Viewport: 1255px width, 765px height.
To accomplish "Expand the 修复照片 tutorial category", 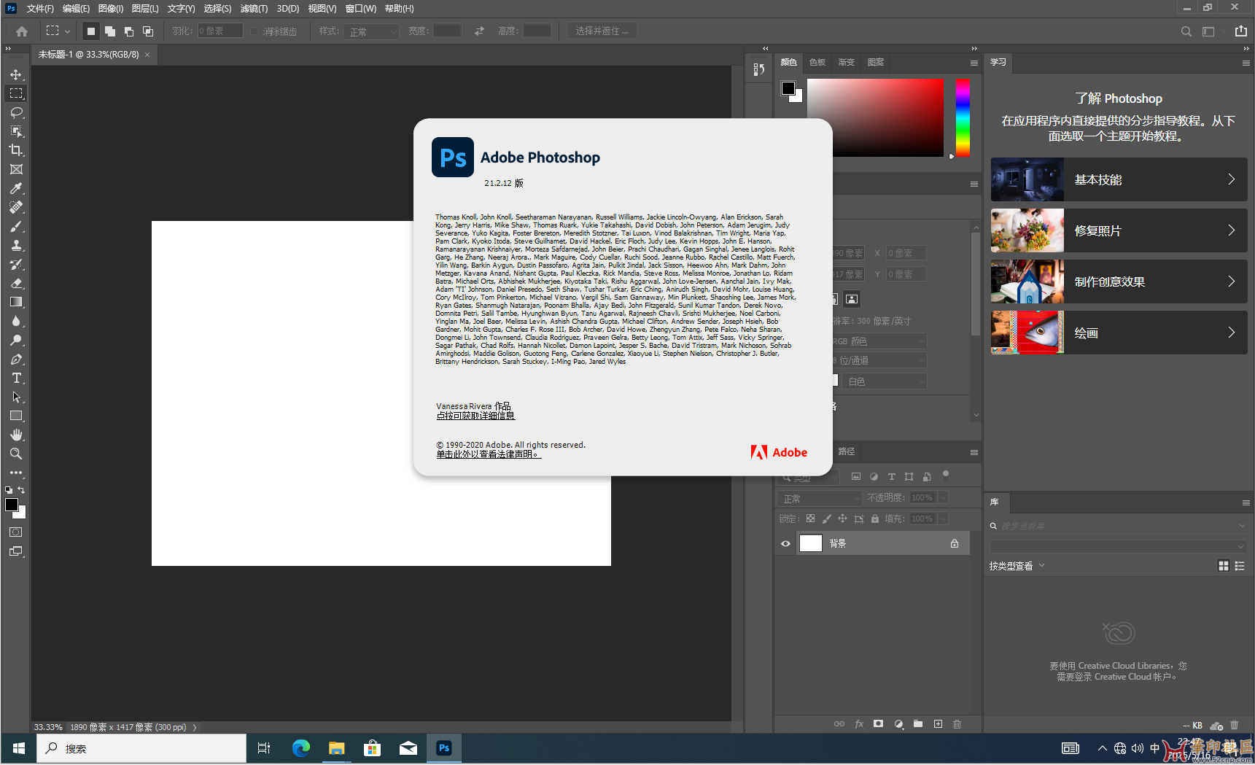I will tap(1119, 230).
